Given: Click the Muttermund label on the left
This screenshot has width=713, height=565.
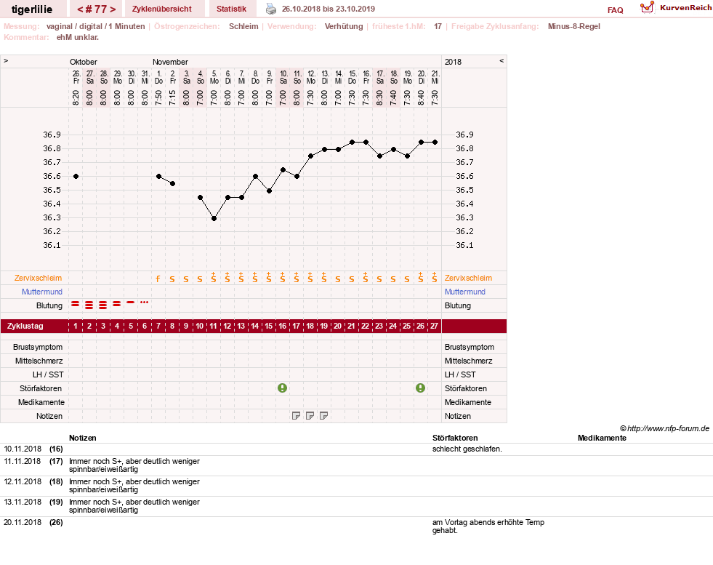Looking at the screenshot, I should tap(42, 292).
